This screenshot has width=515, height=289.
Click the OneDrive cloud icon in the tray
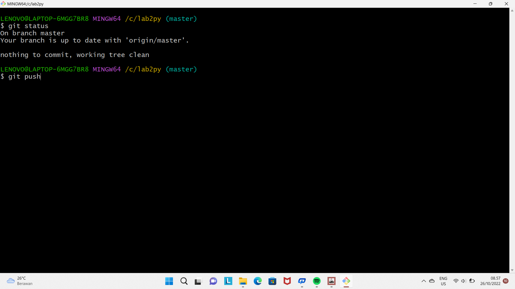click(x=432, y=281)
